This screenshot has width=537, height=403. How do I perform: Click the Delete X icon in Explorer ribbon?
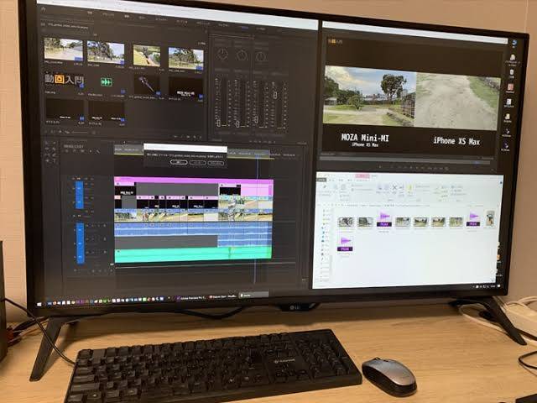pyautogui.click(x=394, y=187)
